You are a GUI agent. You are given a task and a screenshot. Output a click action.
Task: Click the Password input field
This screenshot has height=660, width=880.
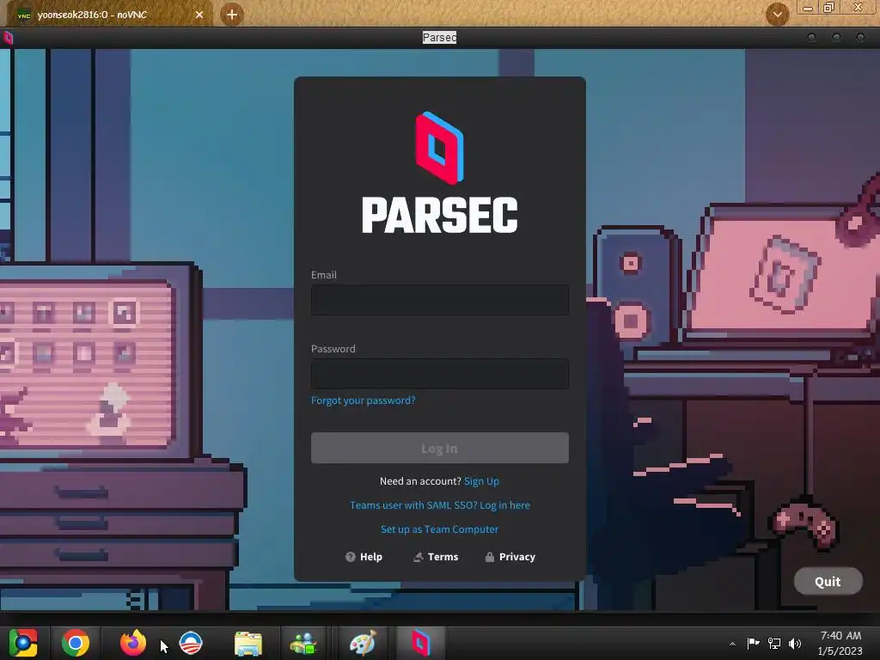click(439, 374)
